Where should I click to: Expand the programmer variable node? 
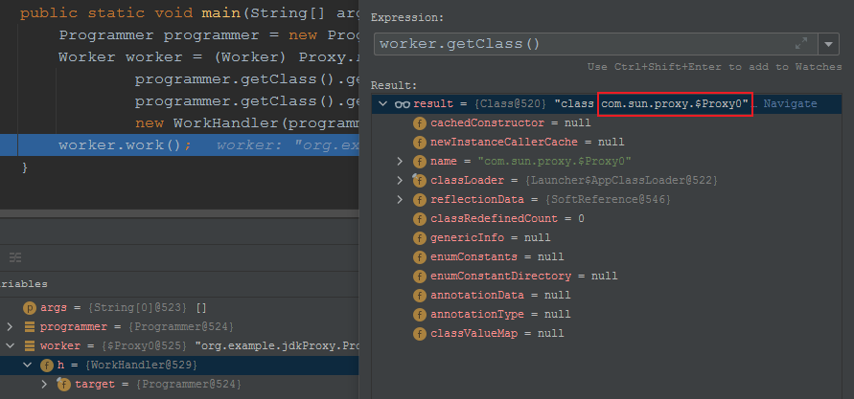pyautogui.click(x=10, y=326)
